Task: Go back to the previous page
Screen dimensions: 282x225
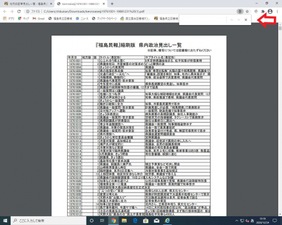Action: coord(5,11)
